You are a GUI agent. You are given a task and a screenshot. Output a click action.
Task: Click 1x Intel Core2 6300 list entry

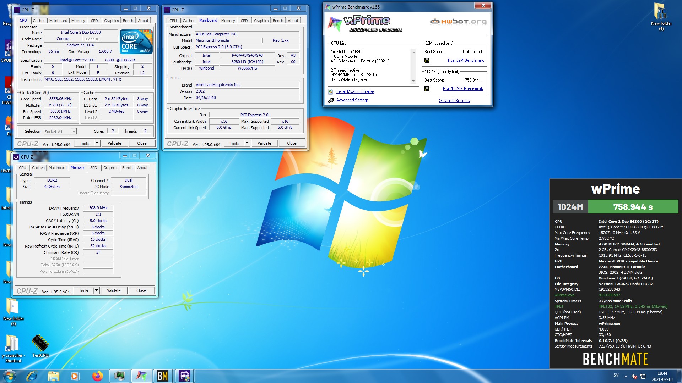tap(347, 52)
